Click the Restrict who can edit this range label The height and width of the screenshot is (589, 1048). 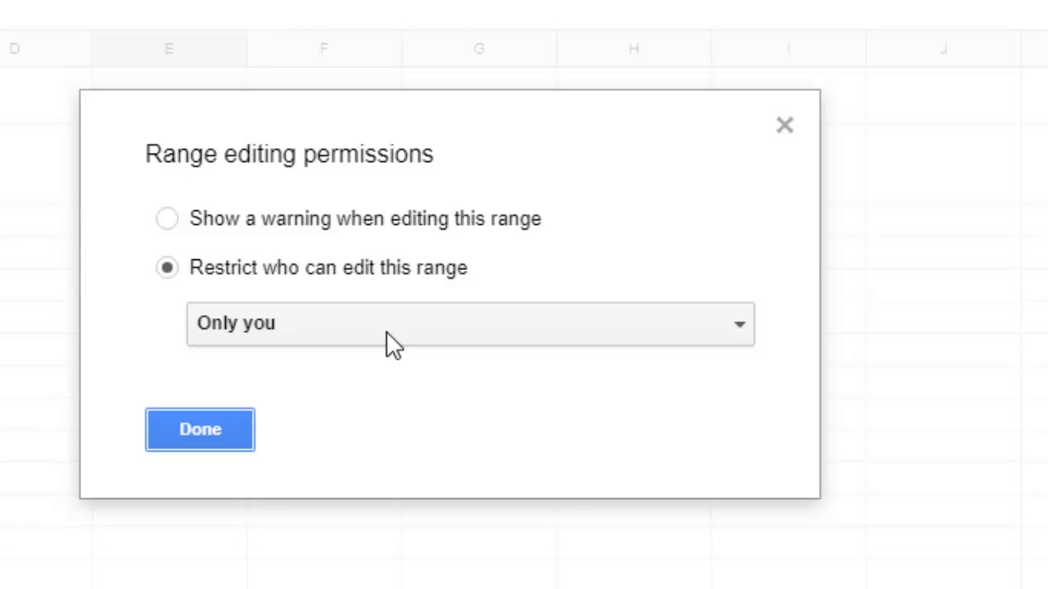tap(328, 268)
